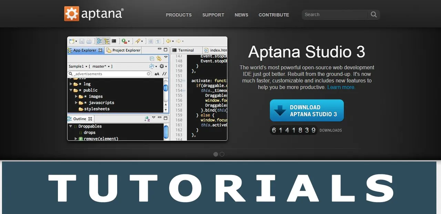The width and height of the screenshot is (441, 214).
Task: Maximize the Outline panel
Action: (166, 118)
